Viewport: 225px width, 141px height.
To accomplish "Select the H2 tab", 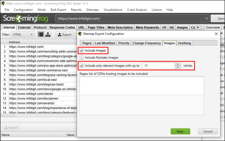I will (x=171, y=27).
